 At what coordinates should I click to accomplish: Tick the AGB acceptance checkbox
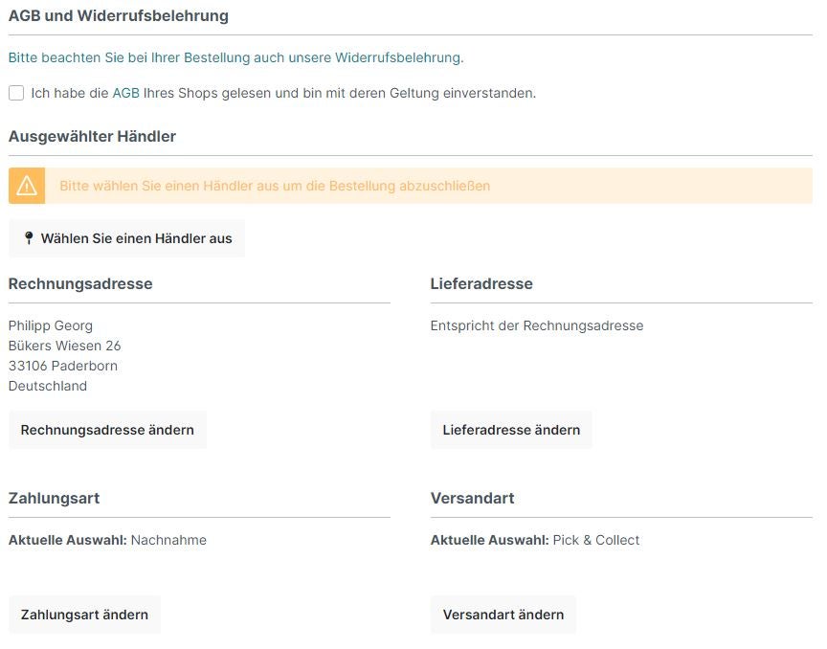[x=16, y=94]
